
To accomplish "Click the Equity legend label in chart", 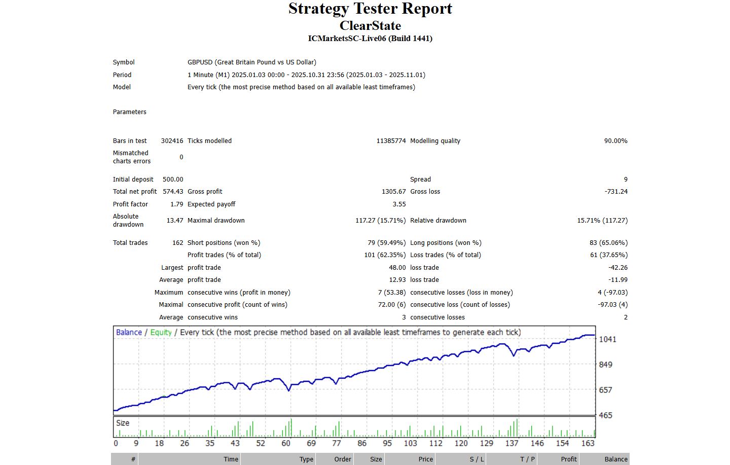I will coord(161,333).
